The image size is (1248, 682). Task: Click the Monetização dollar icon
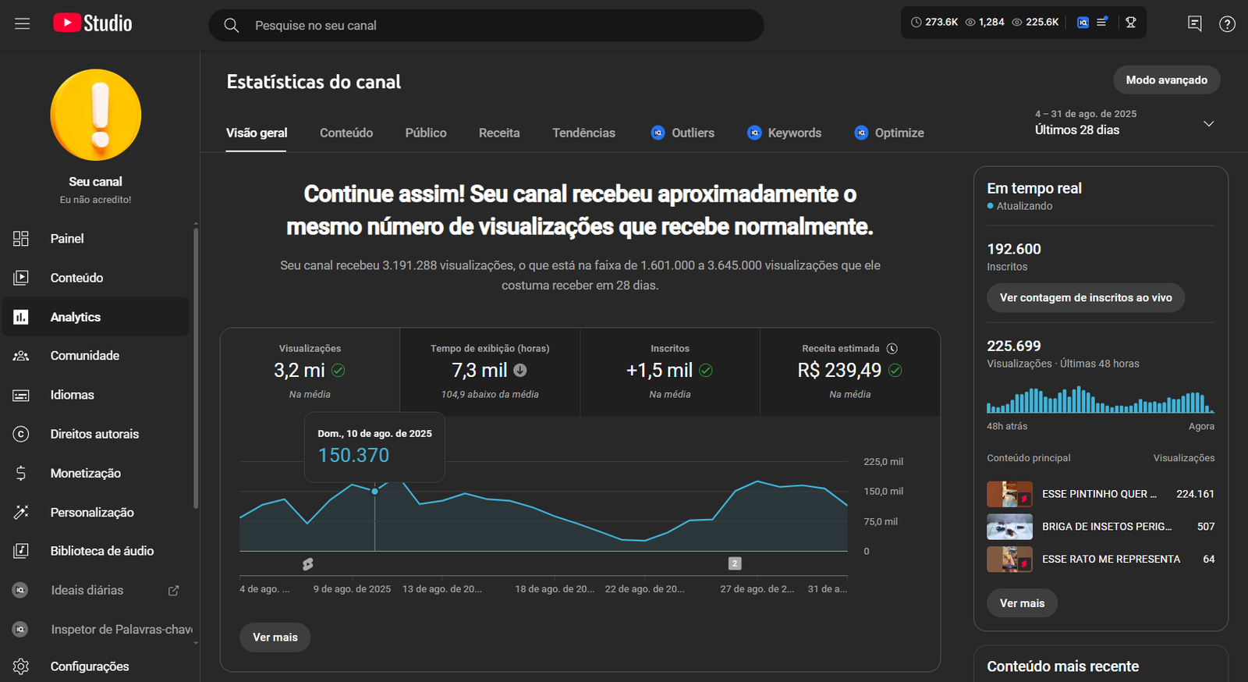click(x=21, y=473)
